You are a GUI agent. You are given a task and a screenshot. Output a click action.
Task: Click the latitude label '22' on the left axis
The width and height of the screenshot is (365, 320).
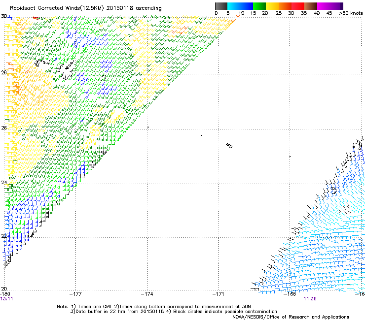coord(4,236)
